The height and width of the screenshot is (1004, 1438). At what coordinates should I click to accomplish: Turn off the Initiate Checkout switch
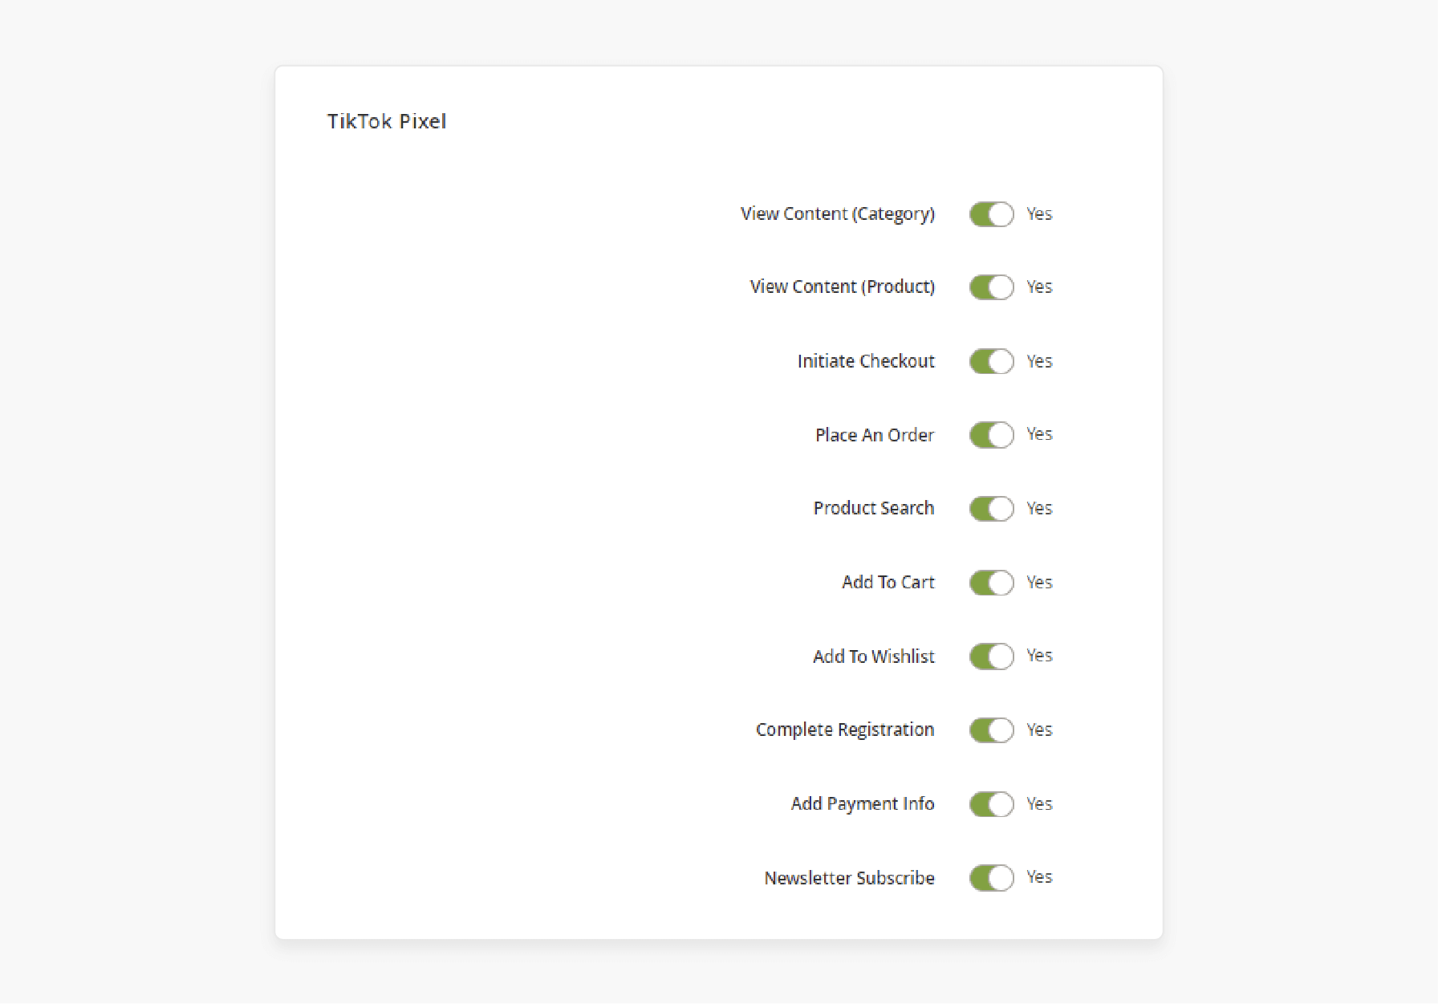991,361
